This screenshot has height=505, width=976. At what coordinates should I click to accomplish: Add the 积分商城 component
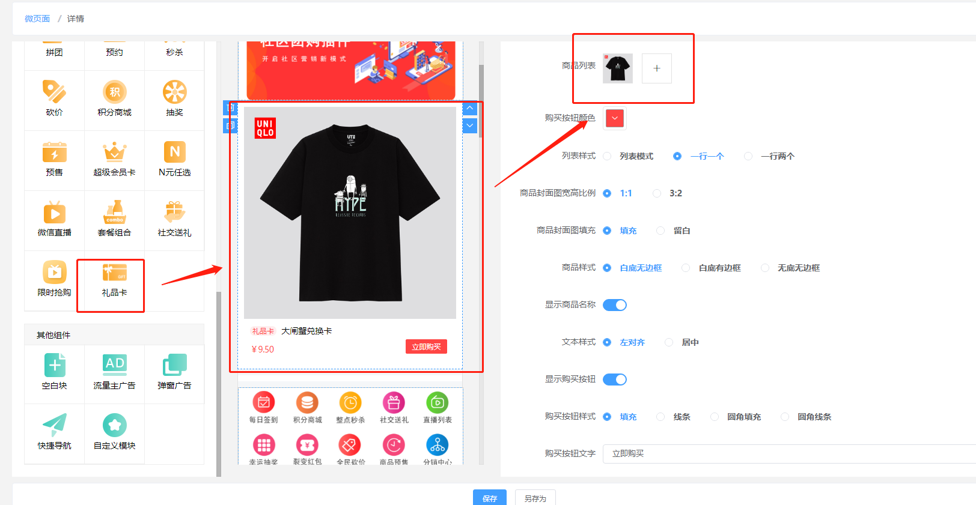click(114, 100)
